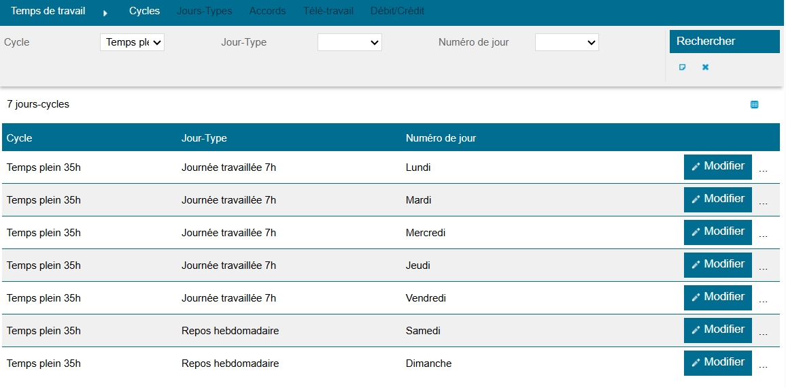Edit the Vendredi row with Modifier
Screen dimensions: 786x388
pyautogui.click(x=717, y=297)
